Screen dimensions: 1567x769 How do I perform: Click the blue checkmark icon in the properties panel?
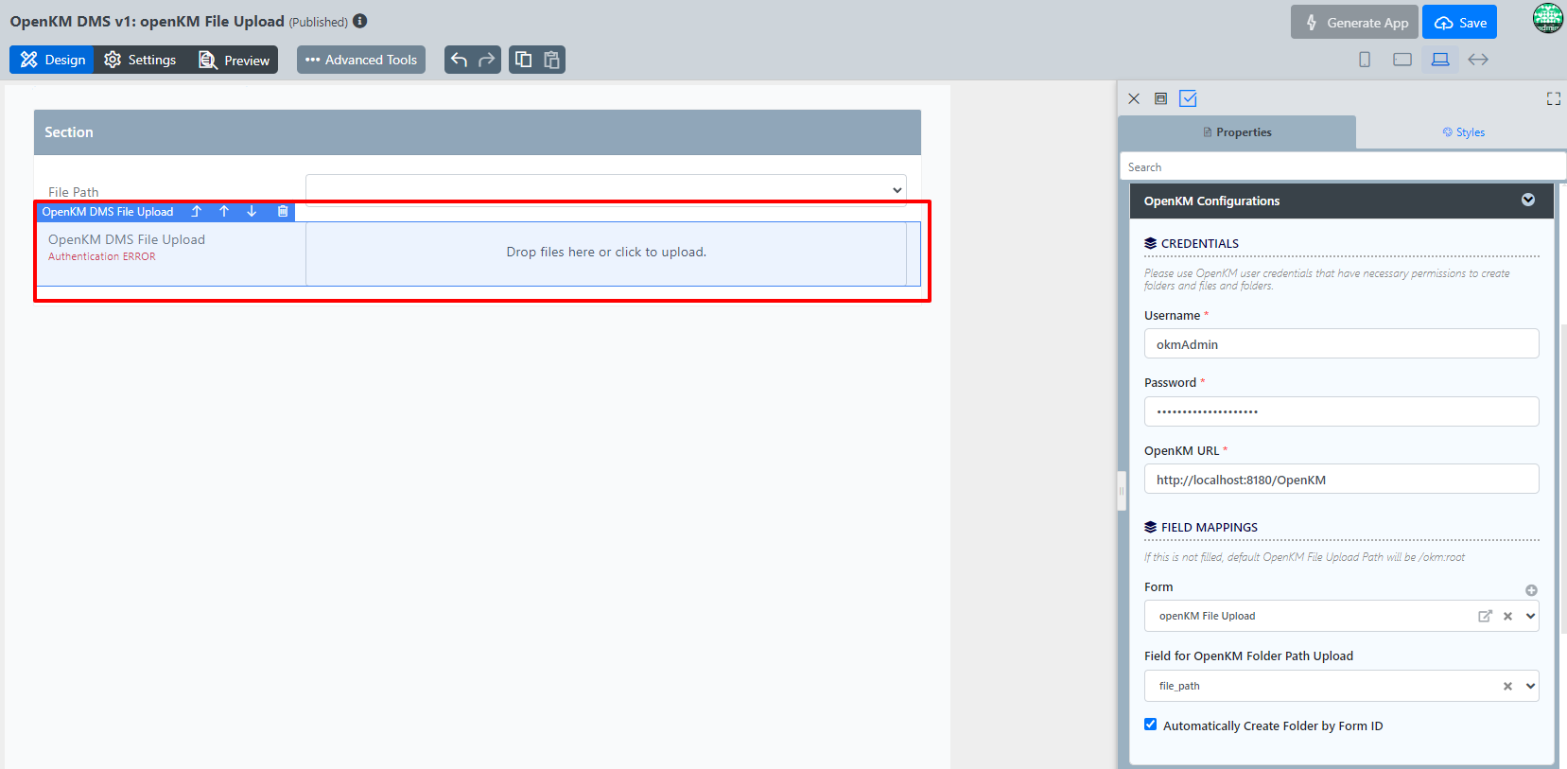(x=1189, y=98)
